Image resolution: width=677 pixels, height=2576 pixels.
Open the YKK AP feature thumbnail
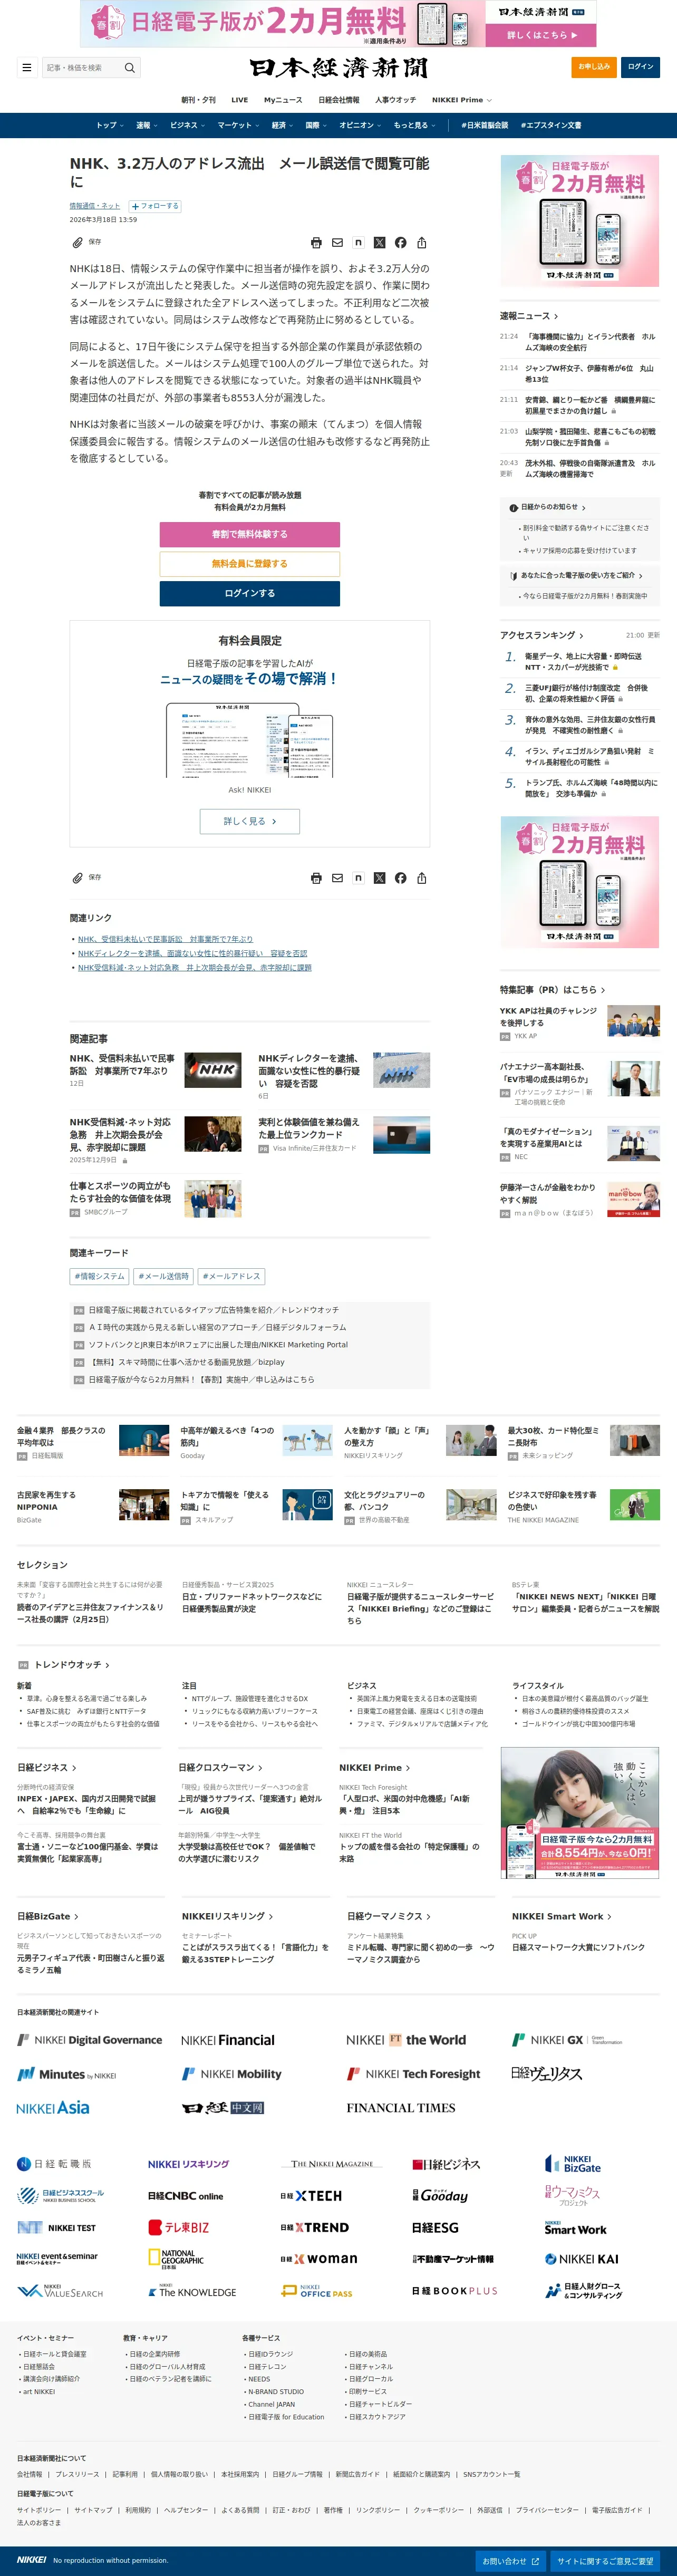pos(634,1022)
